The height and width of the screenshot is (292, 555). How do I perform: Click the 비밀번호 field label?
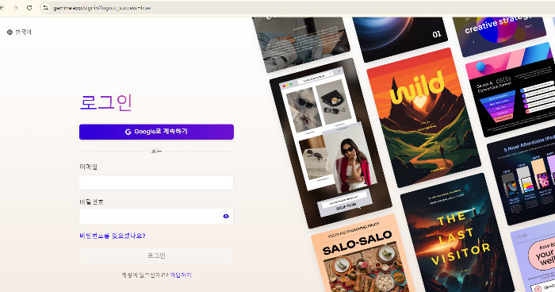tap(91, 202)
